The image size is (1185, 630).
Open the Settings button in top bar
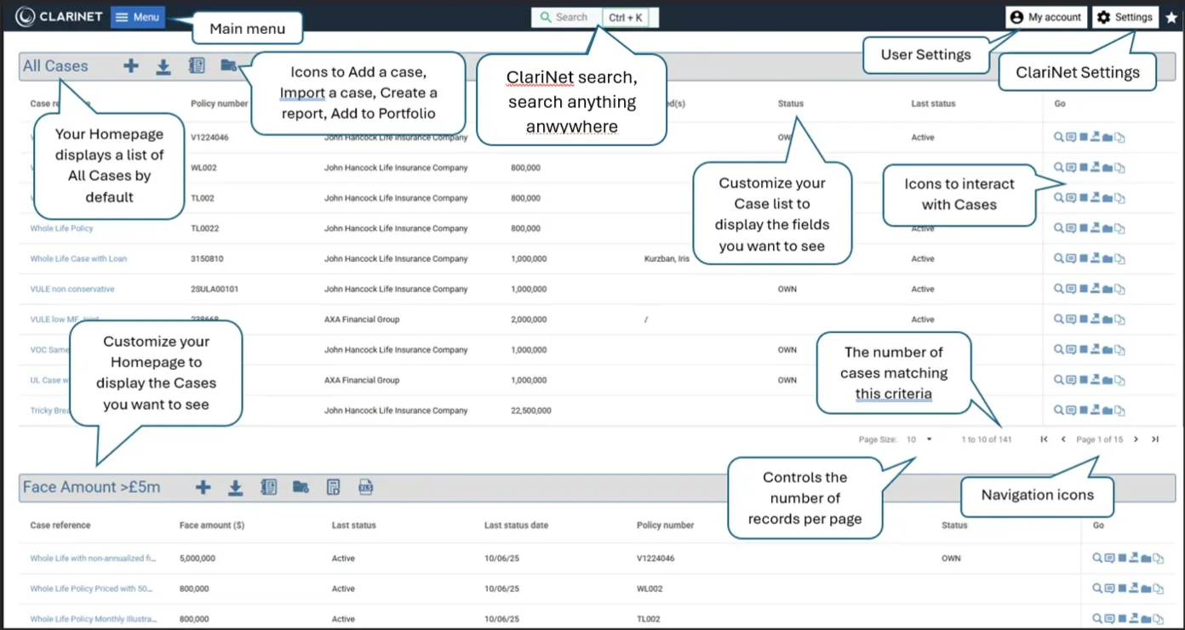pos(1125,17)
